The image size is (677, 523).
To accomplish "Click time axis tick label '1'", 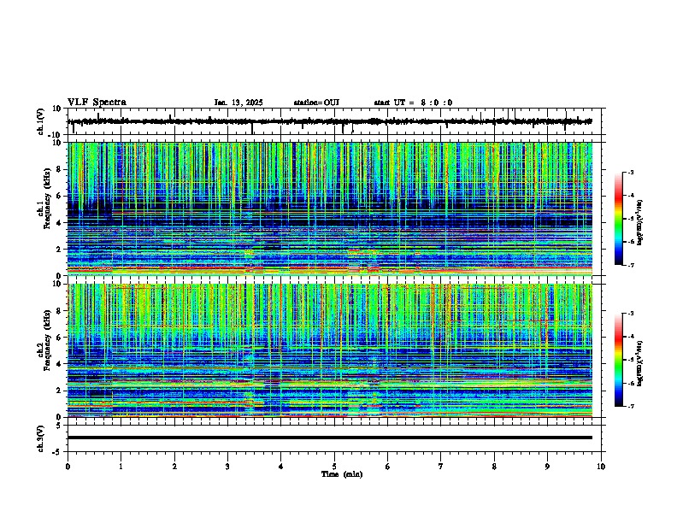I will click(121, 467).
